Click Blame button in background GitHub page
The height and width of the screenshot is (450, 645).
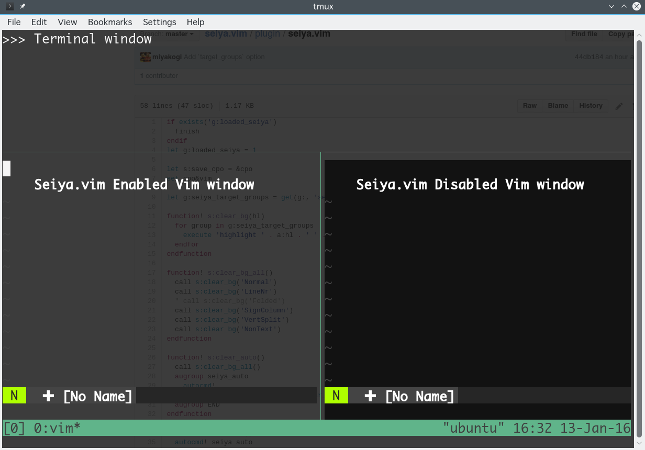[x=558, y=106]
